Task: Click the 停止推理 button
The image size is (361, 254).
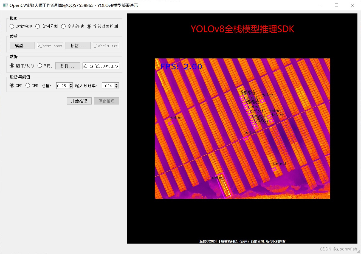Action: point(106,101)
